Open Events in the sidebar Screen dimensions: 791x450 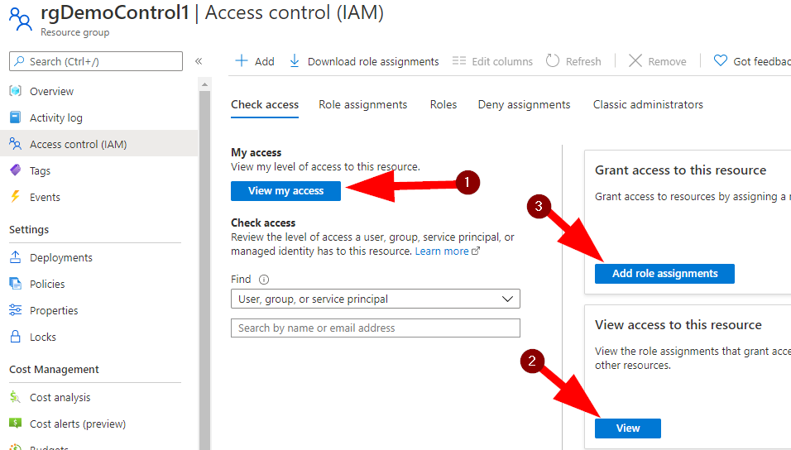(45, 197)
